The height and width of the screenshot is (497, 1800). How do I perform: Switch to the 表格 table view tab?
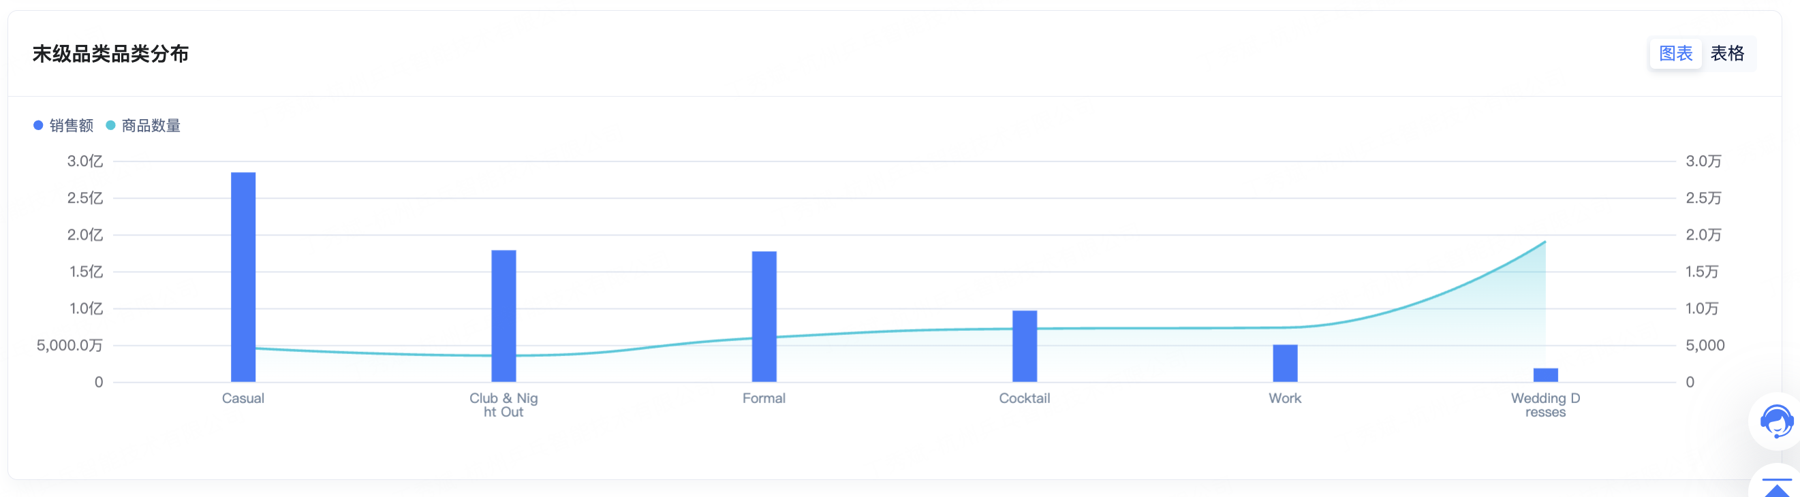point(1726,54)
